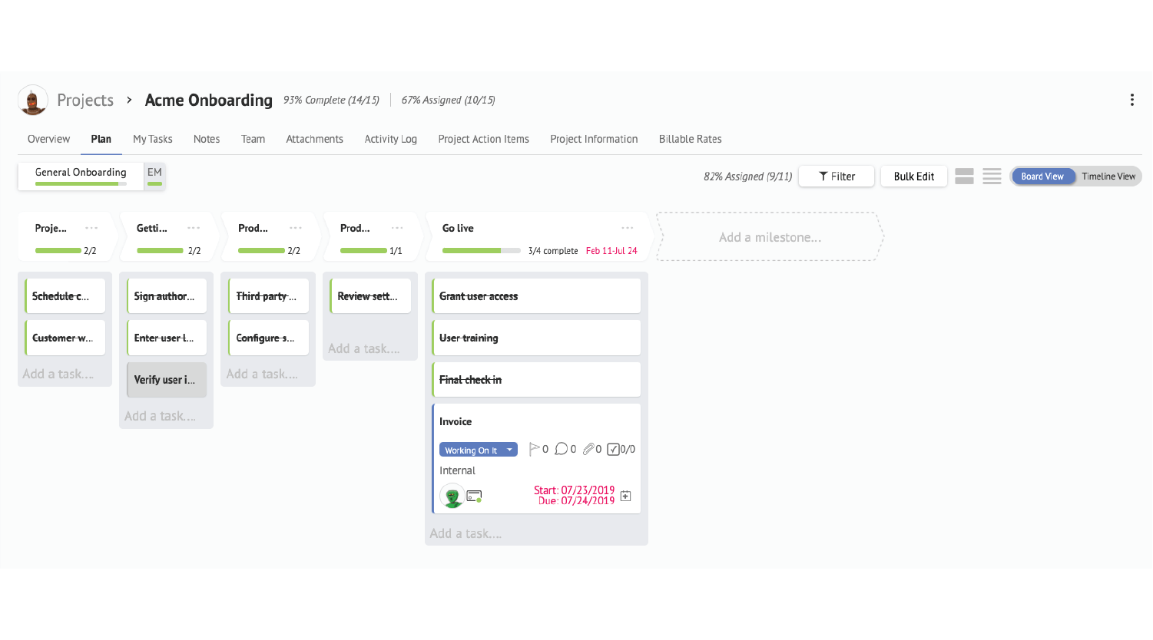Click Start: 07/23/2019 date text
The width and height of the screenshot is (1153, 640).
point(575,490)
